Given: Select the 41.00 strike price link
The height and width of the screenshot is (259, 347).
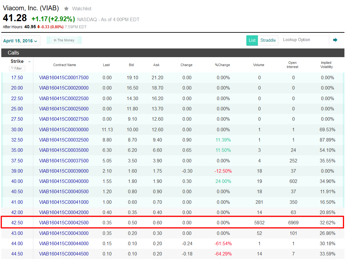Looking at the screenshot, I should [x=17, y=202].
